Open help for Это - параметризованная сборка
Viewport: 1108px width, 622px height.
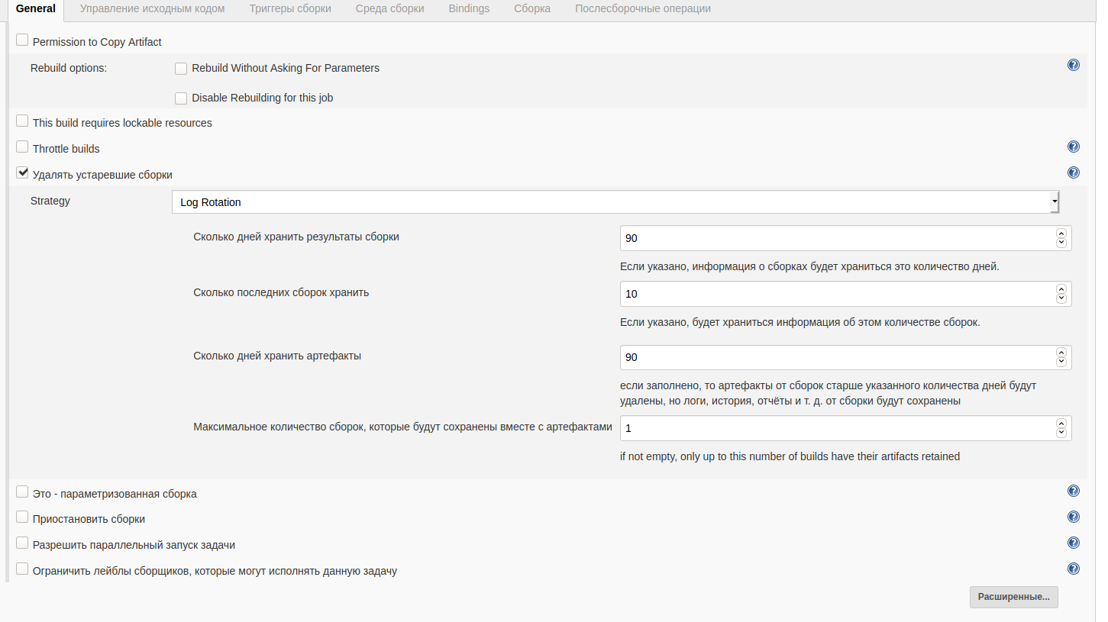[1073, 491]
